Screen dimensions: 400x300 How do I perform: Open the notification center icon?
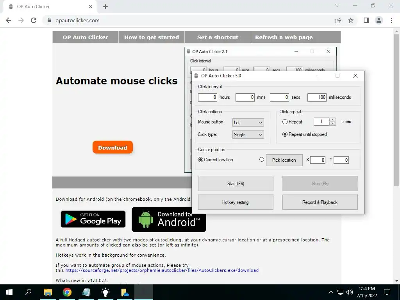pyautogui.click(x=387, y=292)
